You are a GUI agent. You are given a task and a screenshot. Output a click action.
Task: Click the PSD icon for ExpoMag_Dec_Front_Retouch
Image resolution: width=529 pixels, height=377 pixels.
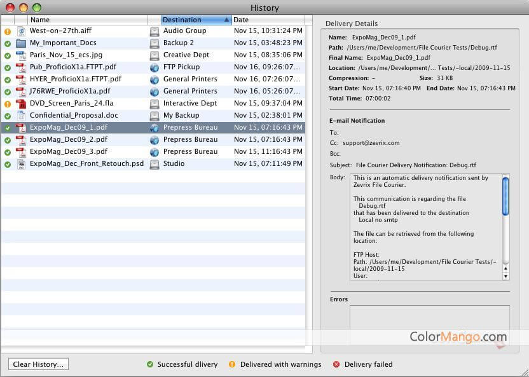pos(21,164)
